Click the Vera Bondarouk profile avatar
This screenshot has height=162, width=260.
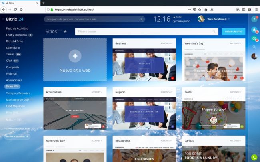coord(201,19)
